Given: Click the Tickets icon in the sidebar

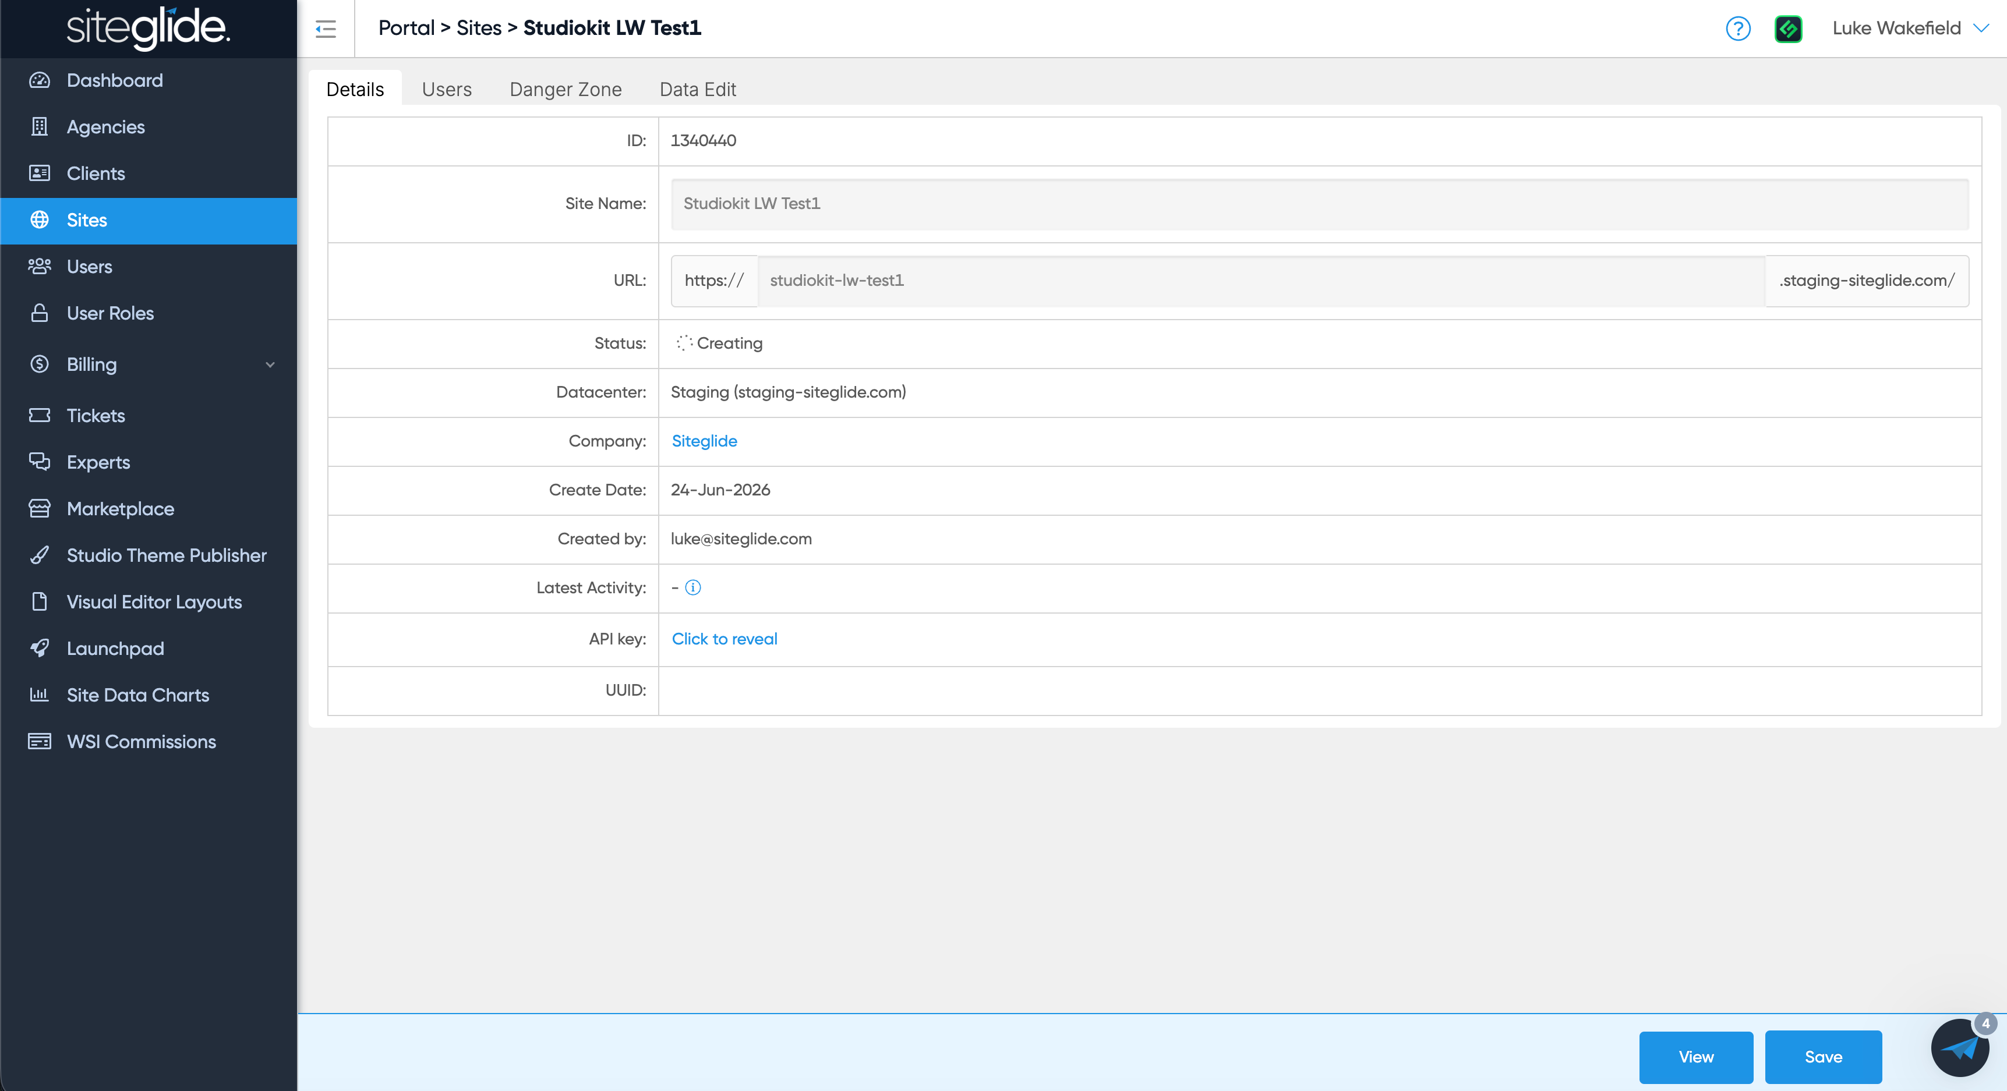Looking at the screenshot, I should [40, 415].
